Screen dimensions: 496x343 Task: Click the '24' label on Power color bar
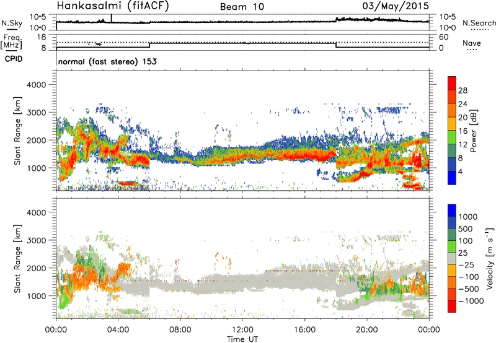[x=463, y=104]
